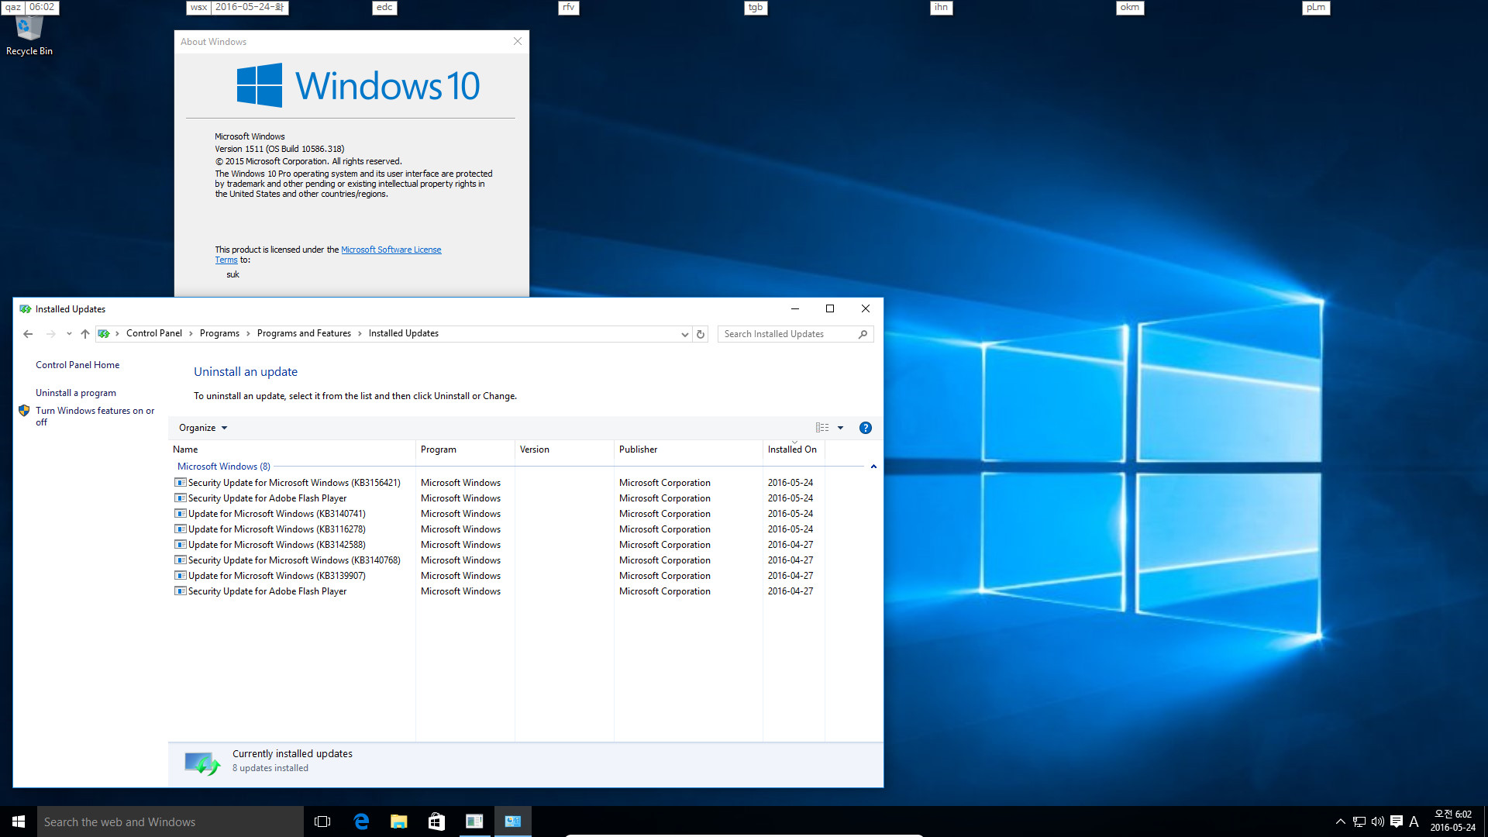Open the Windows Start menu
Viewport: 1488px width, 837px height.
coord(19,821)
